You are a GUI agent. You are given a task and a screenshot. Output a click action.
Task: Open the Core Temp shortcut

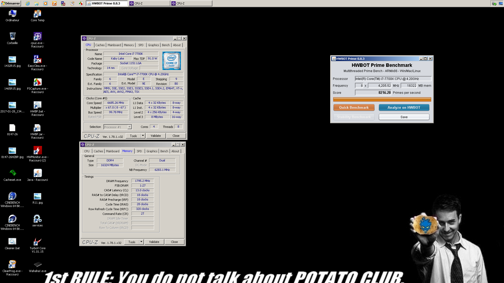38,15
